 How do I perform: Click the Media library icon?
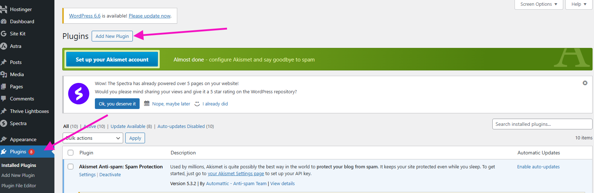click(x=4, y=74)
